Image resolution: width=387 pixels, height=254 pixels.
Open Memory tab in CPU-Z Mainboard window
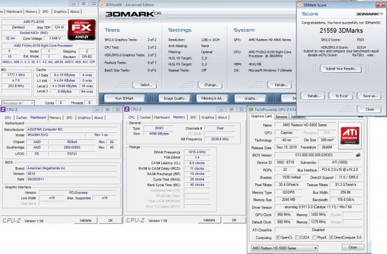coord(55,118)
